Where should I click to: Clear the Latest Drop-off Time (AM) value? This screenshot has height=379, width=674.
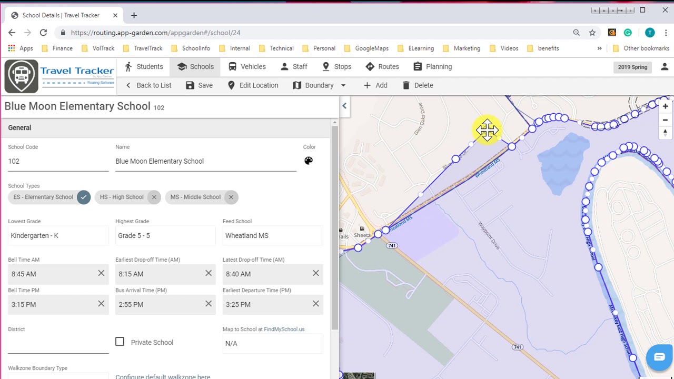316,273
